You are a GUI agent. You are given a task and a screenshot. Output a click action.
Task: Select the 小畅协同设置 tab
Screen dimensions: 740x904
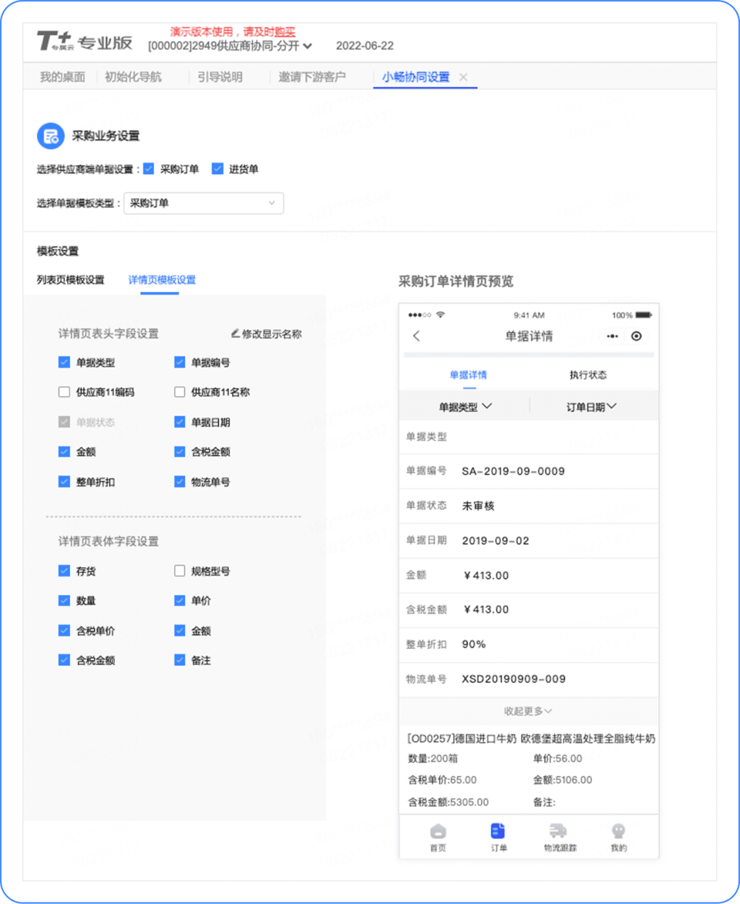(416, 77)
